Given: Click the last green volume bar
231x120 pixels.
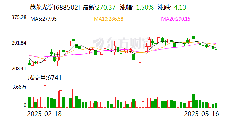Looking at the screenshot, I should pyautogui.click(x=216, y=106).
